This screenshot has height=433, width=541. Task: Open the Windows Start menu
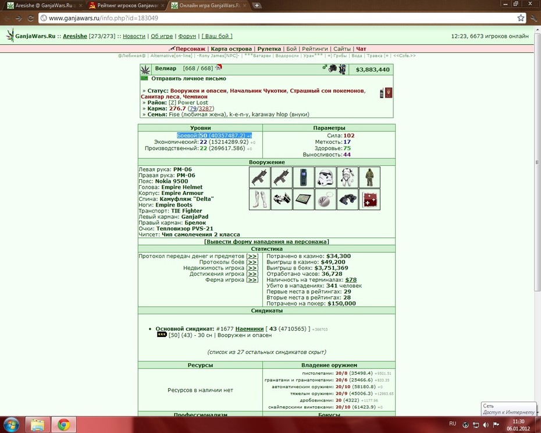pyautogui.click(x=12, y=425)
